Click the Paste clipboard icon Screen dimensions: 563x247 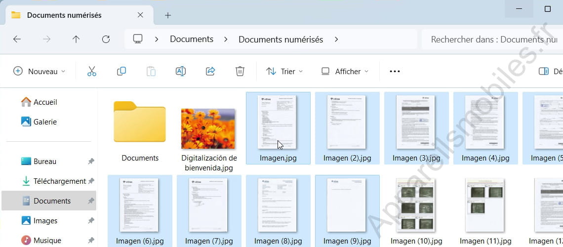click(x=151, y=71)
